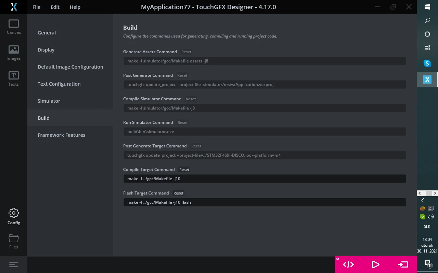
Task: Click the Run Simulator Command field
Action: (265, 132)
